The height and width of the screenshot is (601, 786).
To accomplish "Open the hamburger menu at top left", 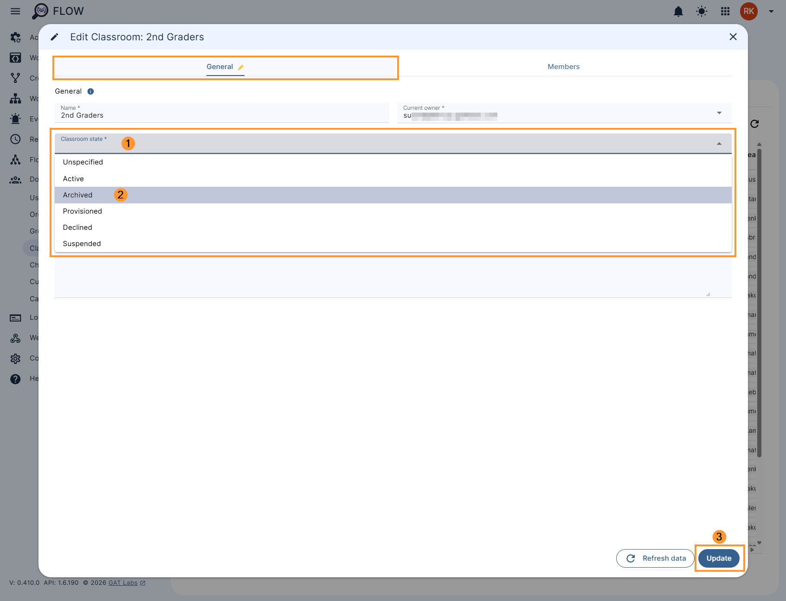I will 15,11.
